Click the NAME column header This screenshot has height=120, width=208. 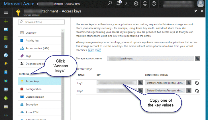coord(81,75)
